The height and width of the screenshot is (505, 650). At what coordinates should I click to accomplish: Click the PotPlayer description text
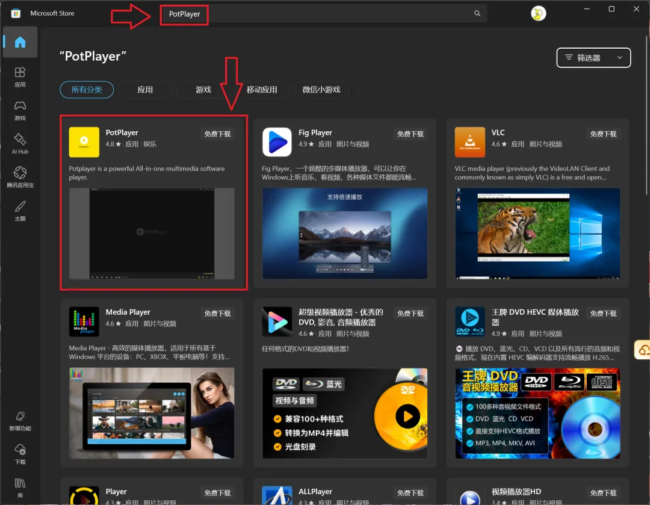coord(147,173)
